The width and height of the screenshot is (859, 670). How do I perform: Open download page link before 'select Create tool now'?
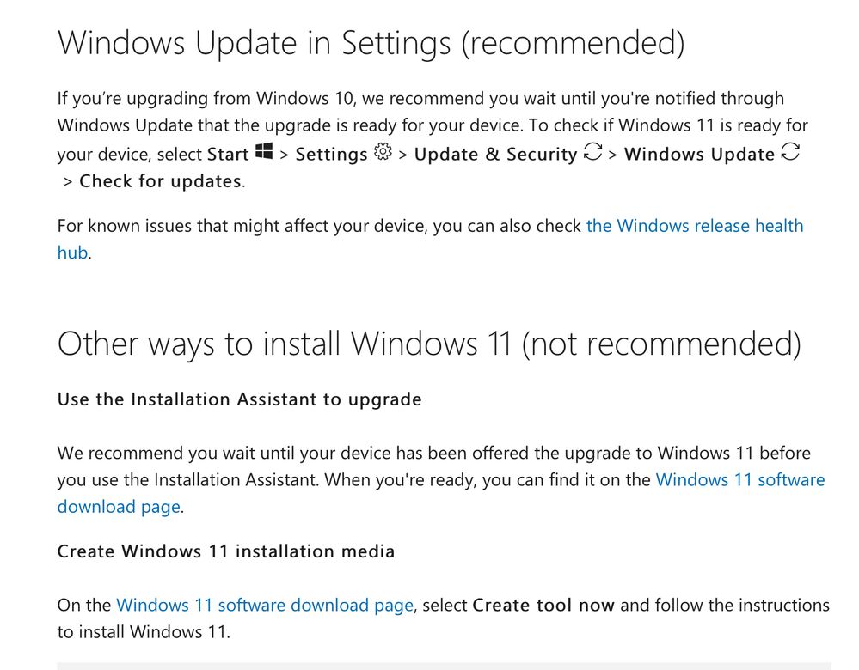[x=265, y=605]
